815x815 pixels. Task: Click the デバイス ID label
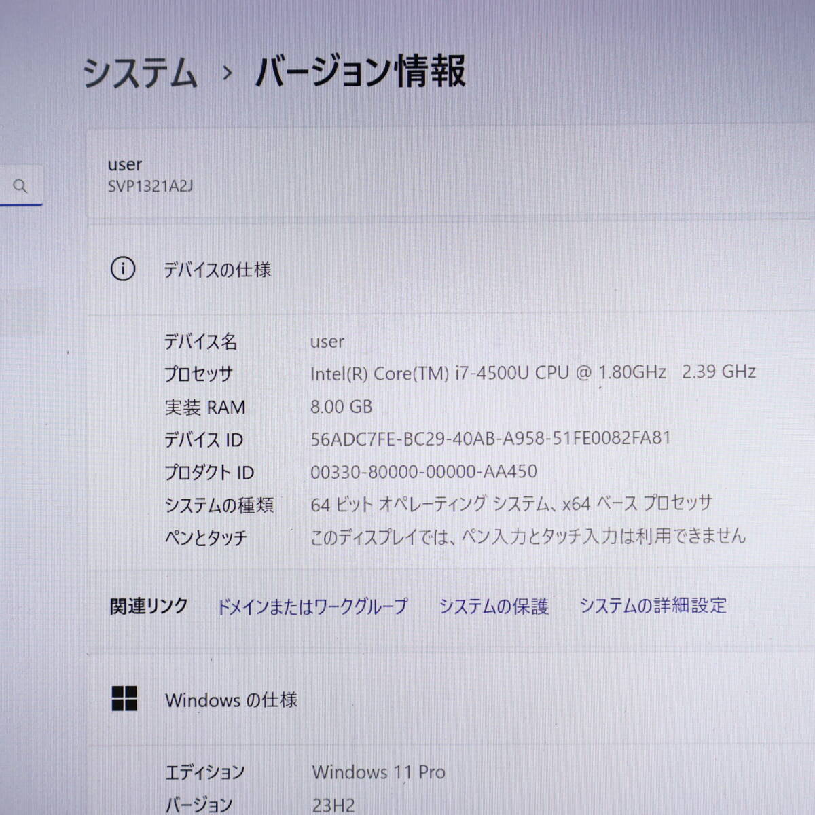tap(204, 440)
